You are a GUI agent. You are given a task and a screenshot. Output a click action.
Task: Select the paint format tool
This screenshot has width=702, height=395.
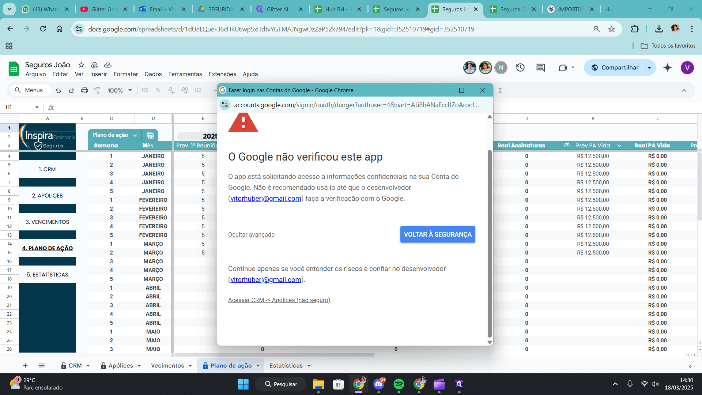(x=97, y=90)
